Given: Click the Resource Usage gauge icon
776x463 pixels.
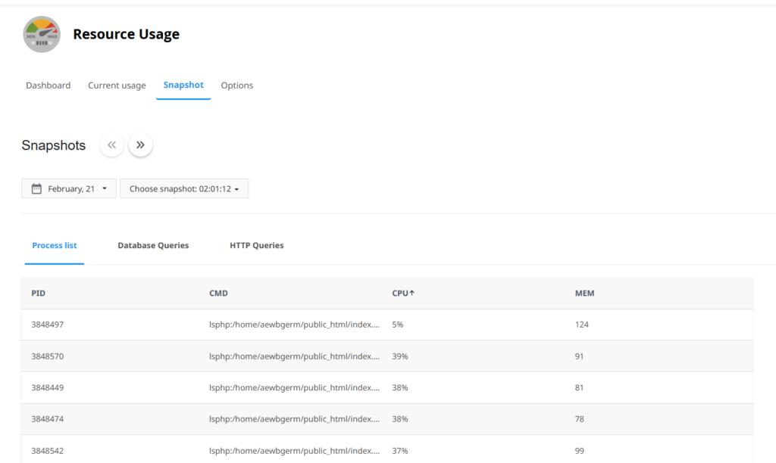Looking at the screenshot, I should click(x=42, y=35).
